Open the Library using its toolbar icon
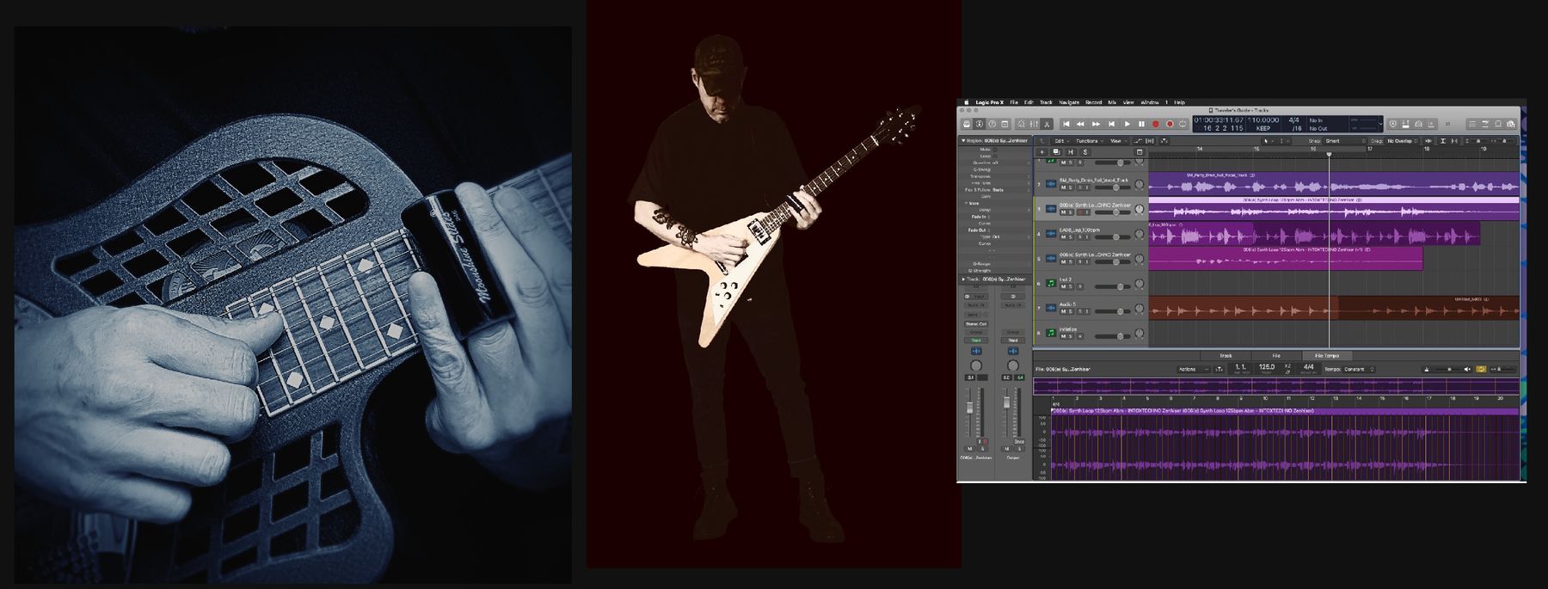Screen dimensions: 1548x589 (x=967, y=124)
